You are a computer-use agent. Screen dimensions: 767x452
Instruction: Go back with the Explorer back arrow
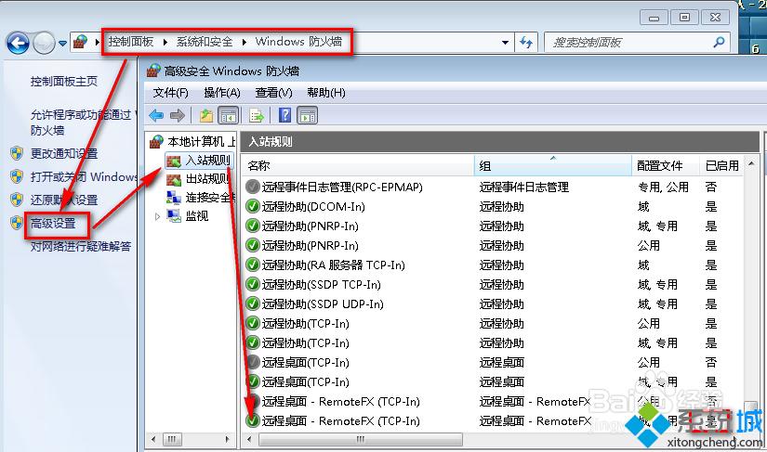click(x=18, y=43)
